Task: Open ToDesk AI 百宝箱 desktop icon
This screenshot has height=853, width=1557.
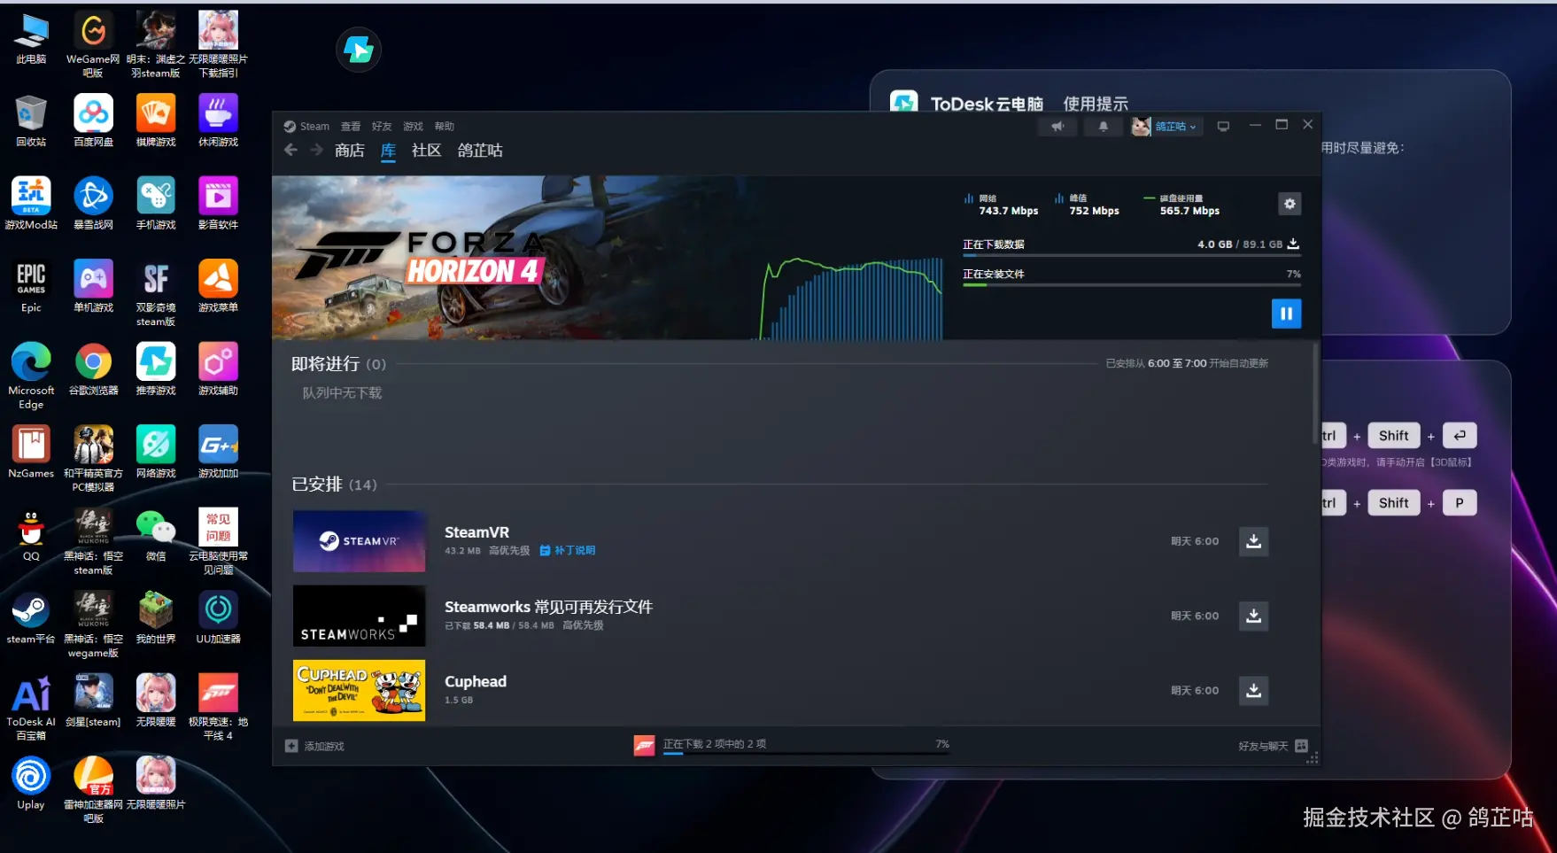Action: (x=31, y=707)
